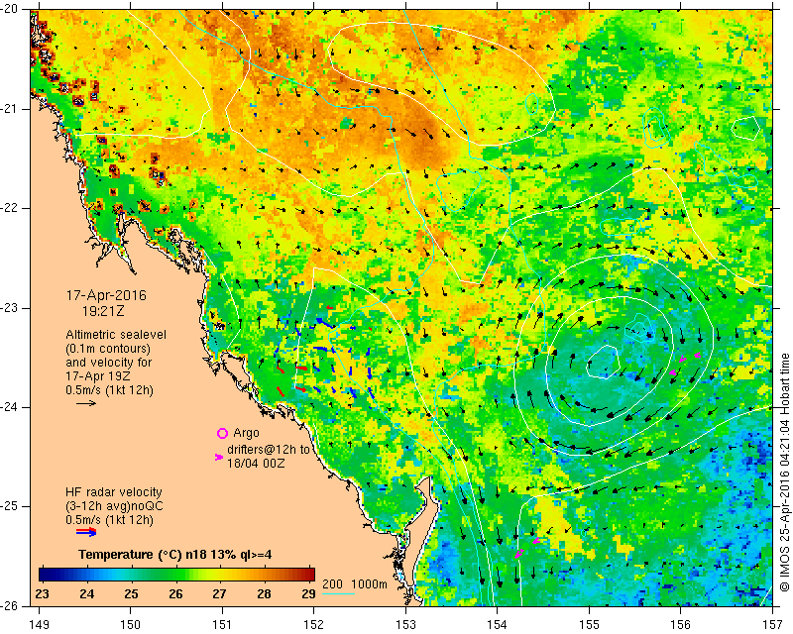Image resolution: width=793 pixels, height=634 pixels.
Task: Click the colorbar value 29
Action: (308, 593)
